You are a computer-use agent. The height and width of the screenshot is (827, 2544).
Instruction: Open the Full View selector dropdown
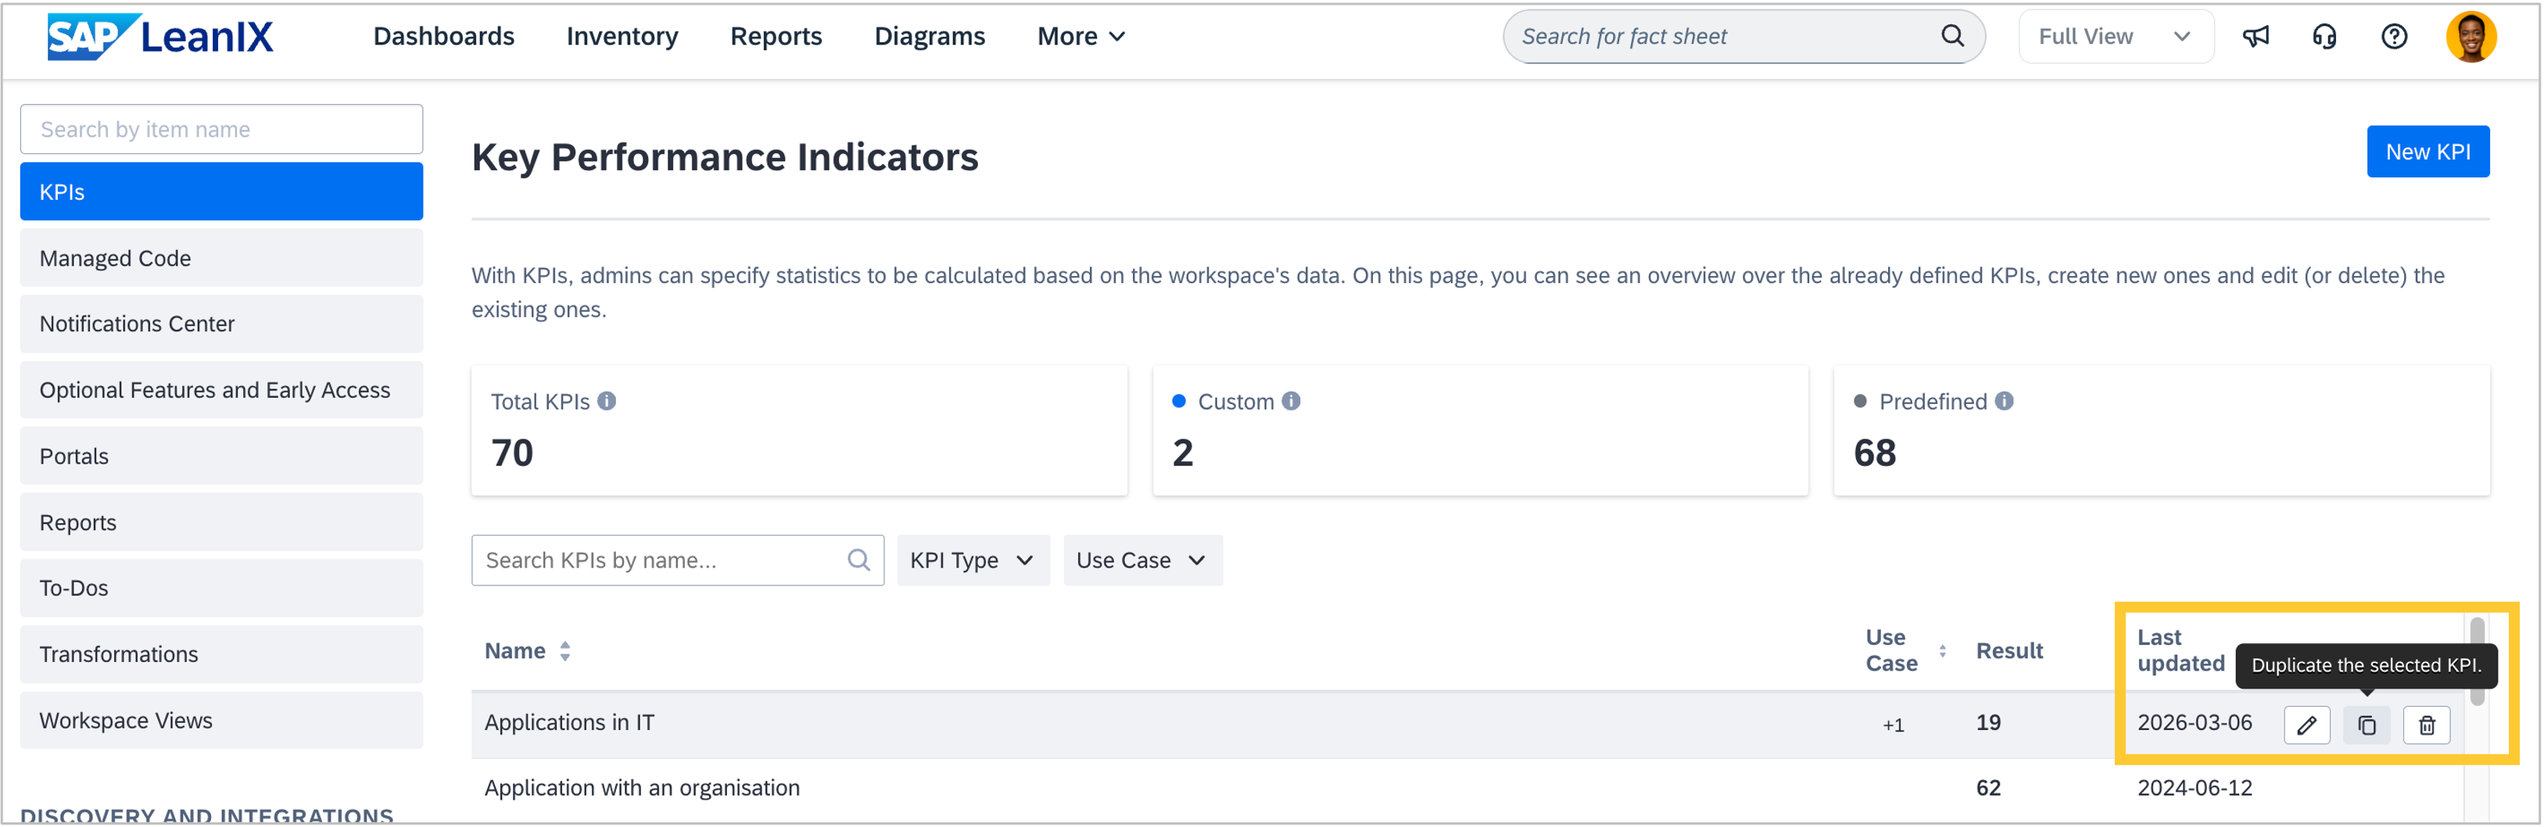2116,37
